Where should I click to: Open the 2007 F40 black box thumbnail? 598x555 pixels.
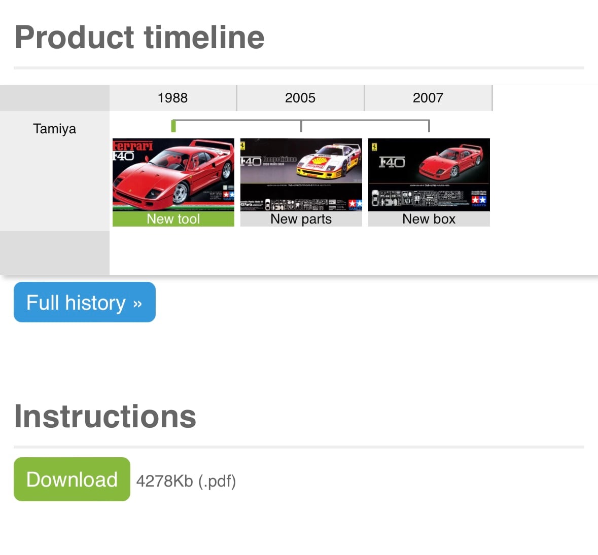(429, 174)
